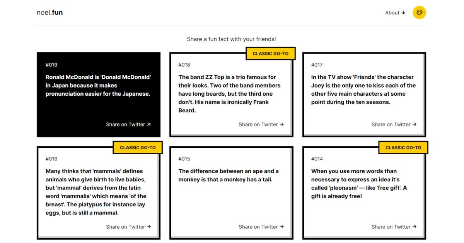464x243 pixels.
Task: Click the #018 card number
Action: coord(184,65)
